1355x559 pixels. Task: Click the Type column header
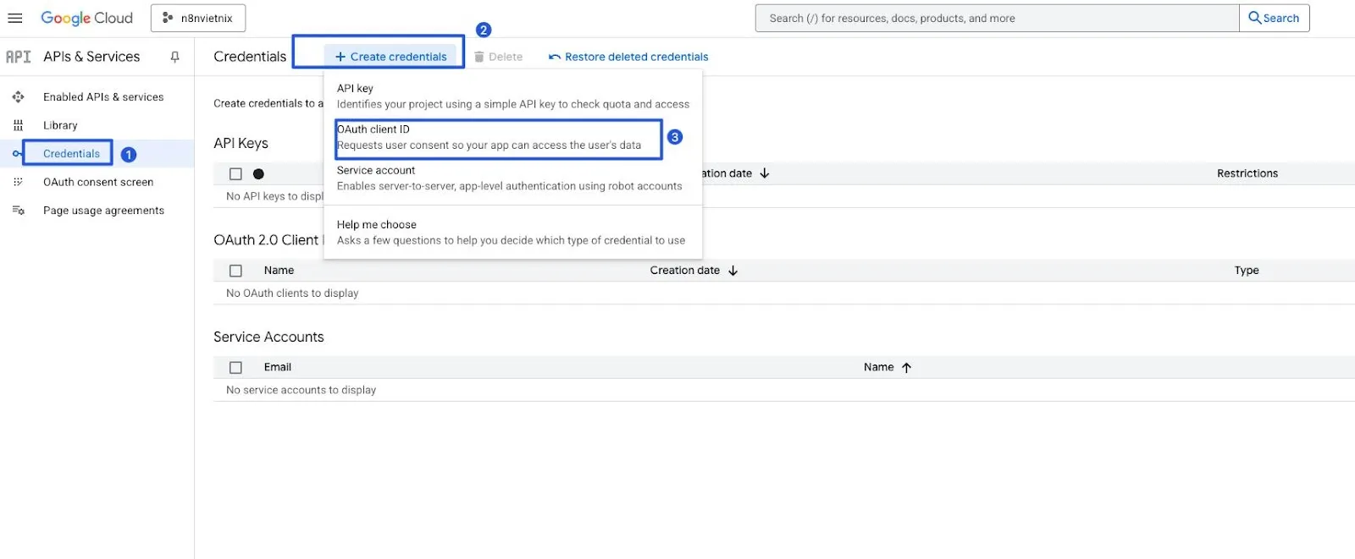click(1247, 271)
